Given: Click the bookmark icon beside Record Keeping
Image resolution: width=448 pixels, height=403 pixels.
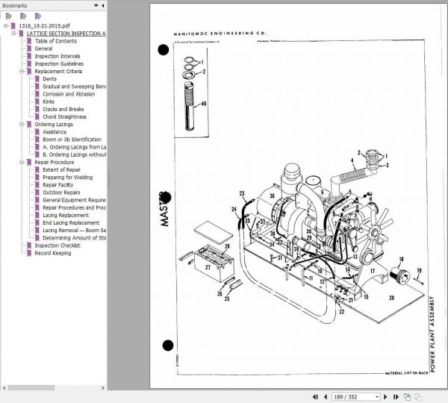Looking at the screenshot, I should point(29,253).
